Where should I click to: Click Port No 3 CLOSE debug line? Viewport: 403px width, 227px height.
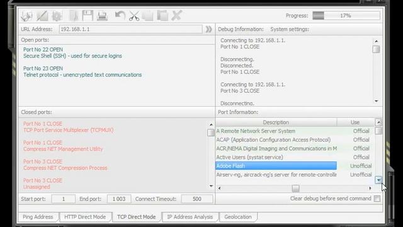coord(240,91)
